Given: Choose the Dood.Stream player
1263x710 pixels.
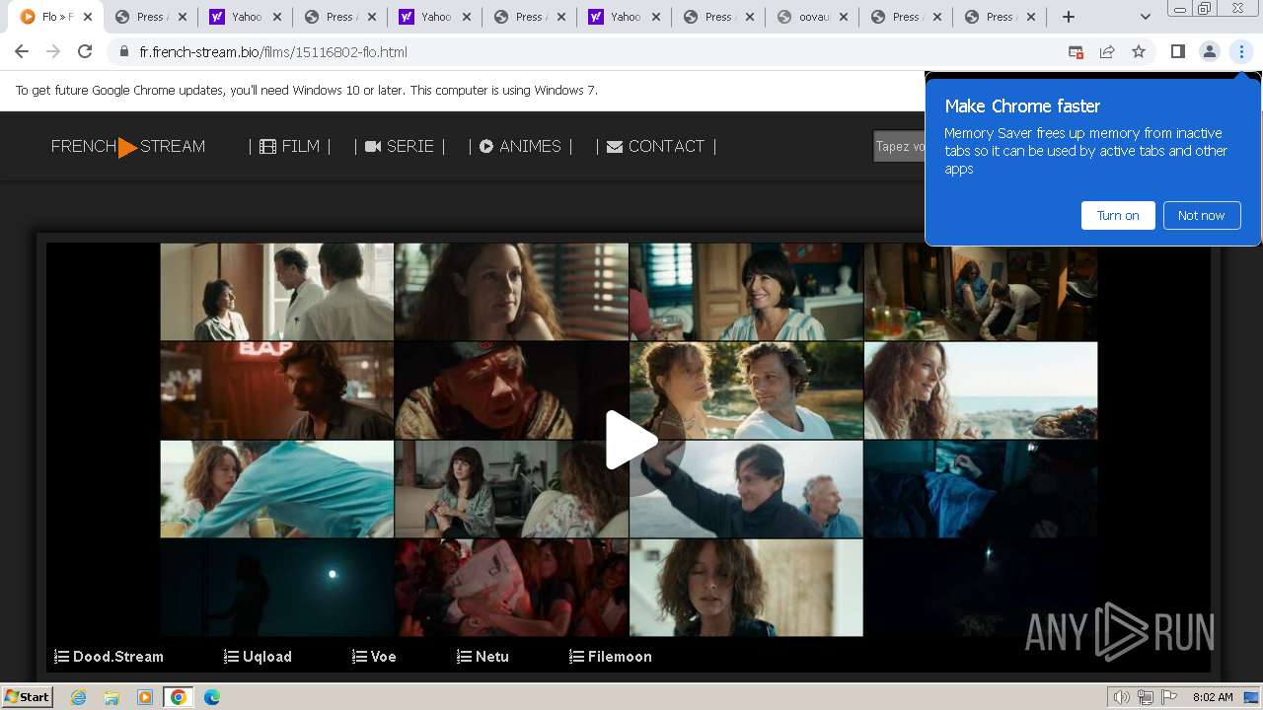Looking at the screenshot, I should (109, 656).
